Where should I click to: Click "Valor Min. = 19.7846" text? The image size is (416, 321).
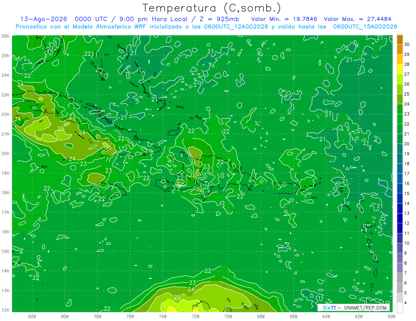pos(284,19)
